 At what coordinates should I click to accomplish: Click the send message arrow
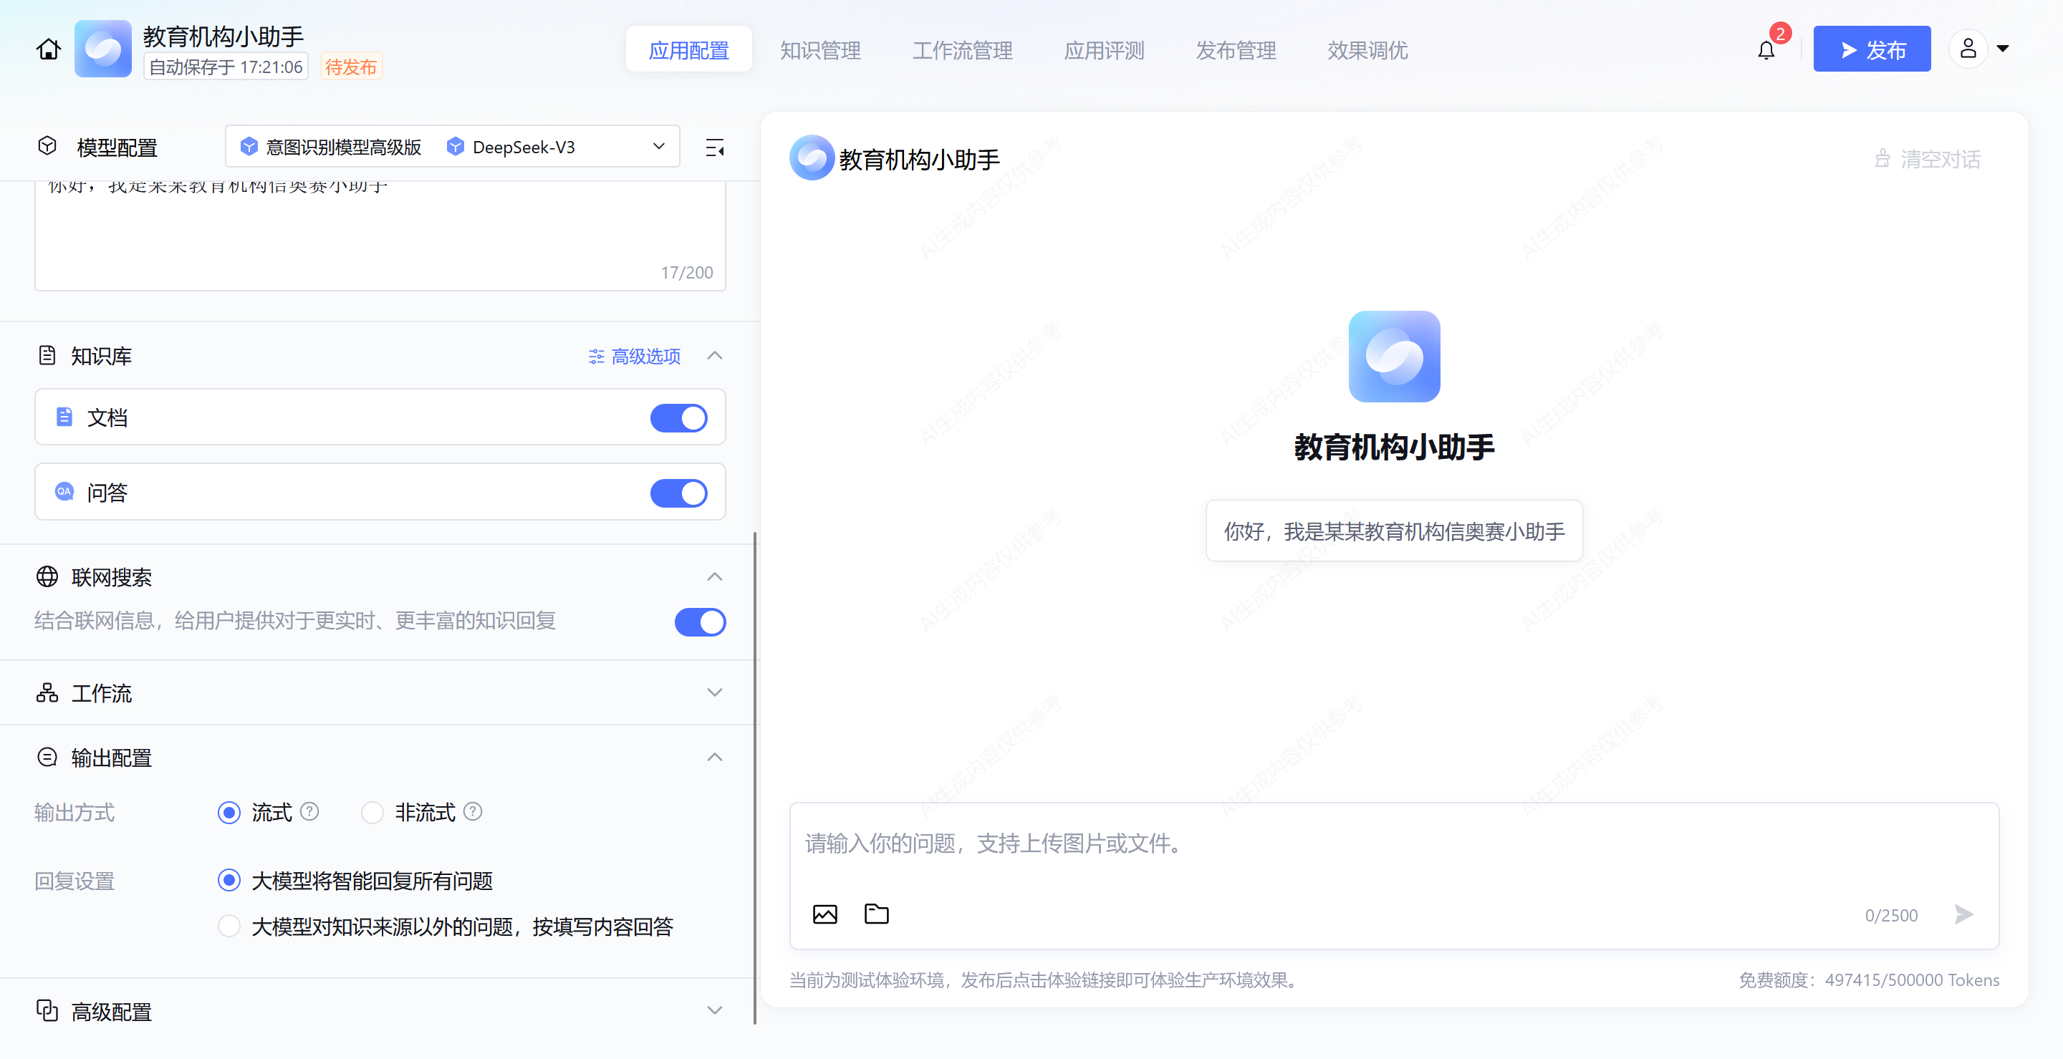1963,914
